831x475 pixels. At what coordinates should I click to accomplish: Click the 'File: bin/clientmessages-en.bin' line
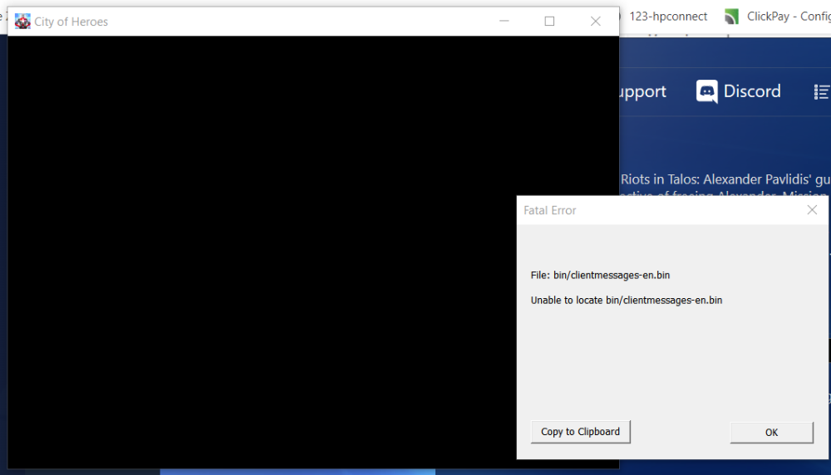pyautogui.click(x=600, y=275)
